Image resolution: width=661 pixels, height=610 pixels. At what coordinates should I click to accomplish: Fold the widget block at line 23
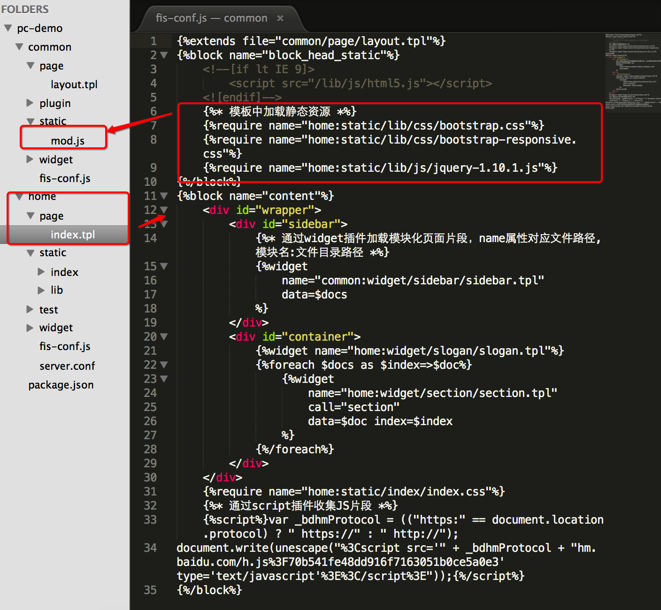tap(164, 379)
